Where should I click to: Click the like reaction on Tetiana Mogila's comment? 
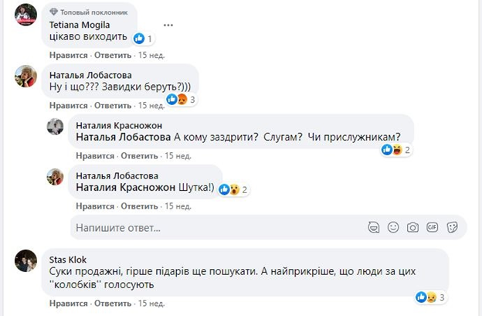(139, 38)
